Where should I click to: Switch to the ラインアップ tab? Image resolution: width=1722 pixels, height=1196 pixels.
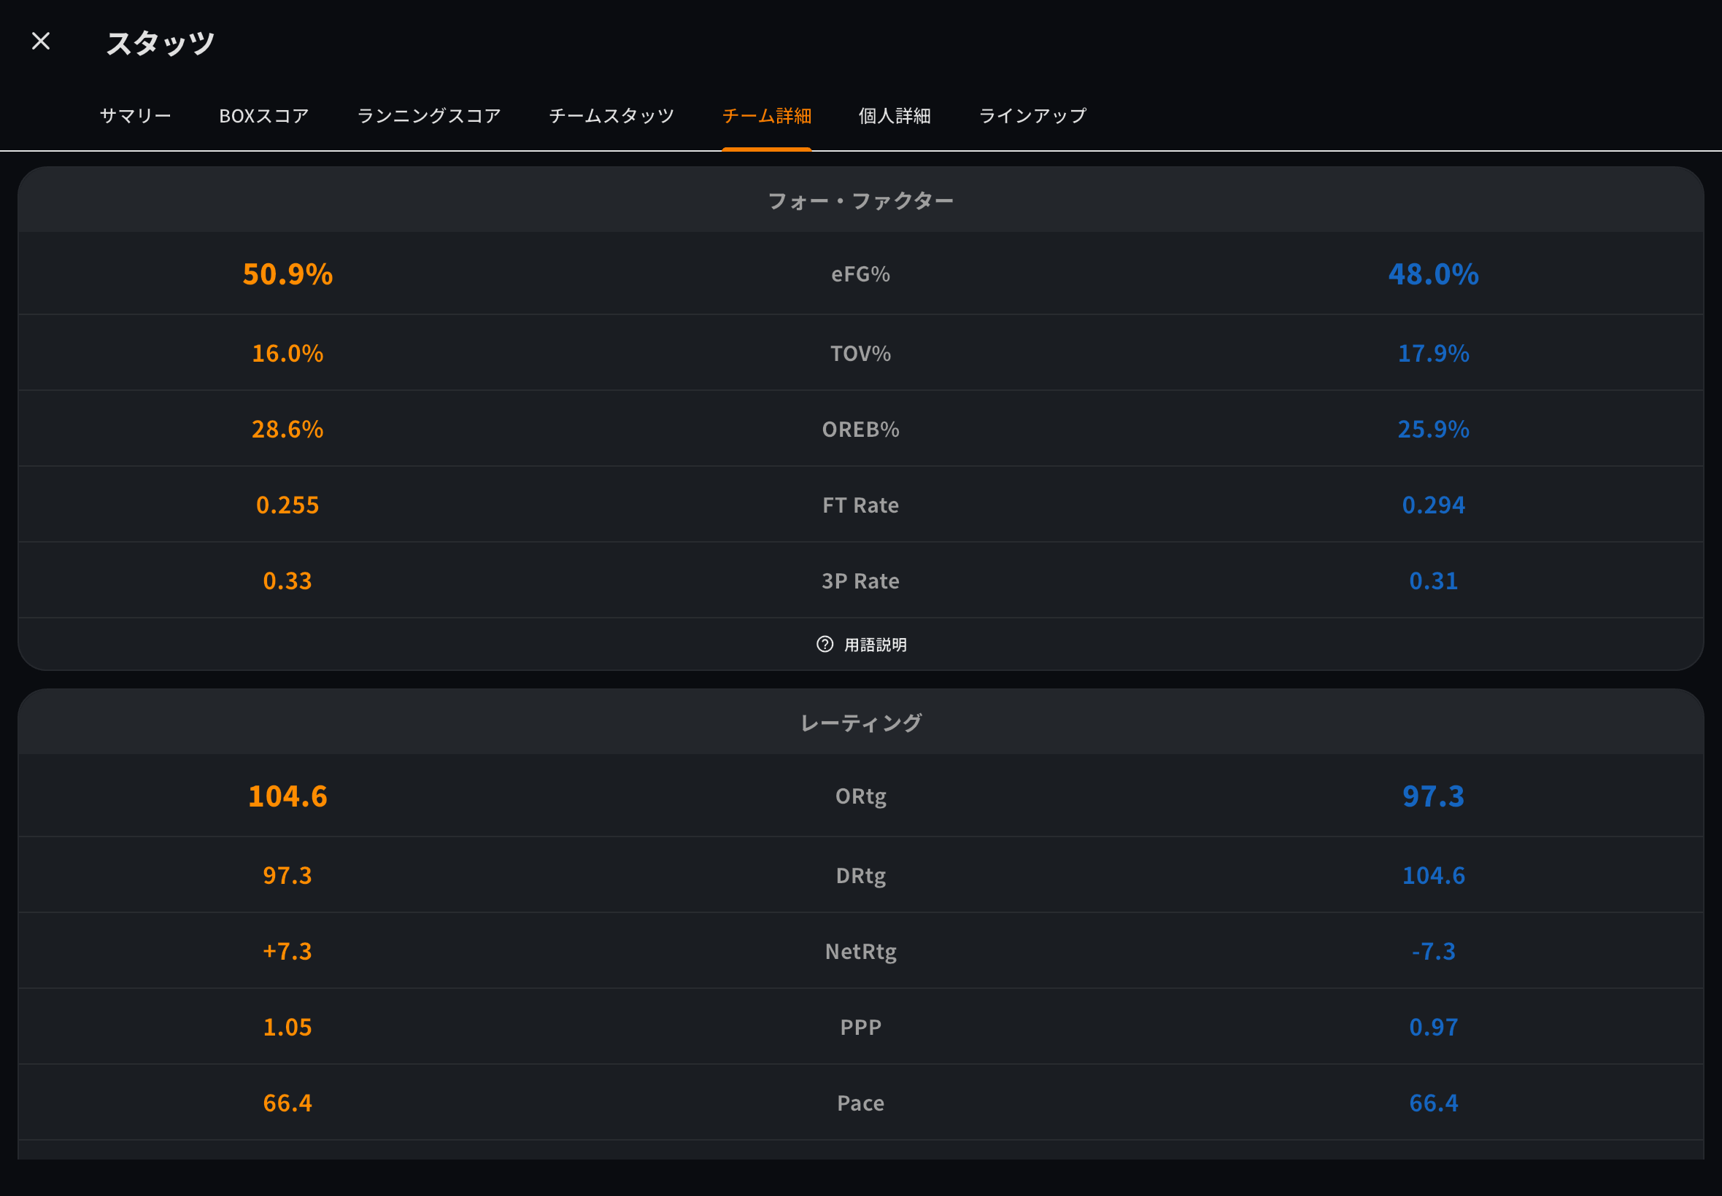1032,115
